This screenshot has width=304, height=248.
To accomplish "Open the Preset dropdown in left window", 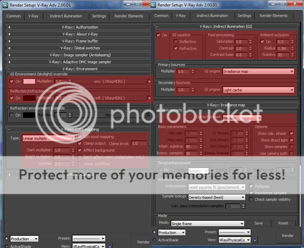I will coord(89,238).
